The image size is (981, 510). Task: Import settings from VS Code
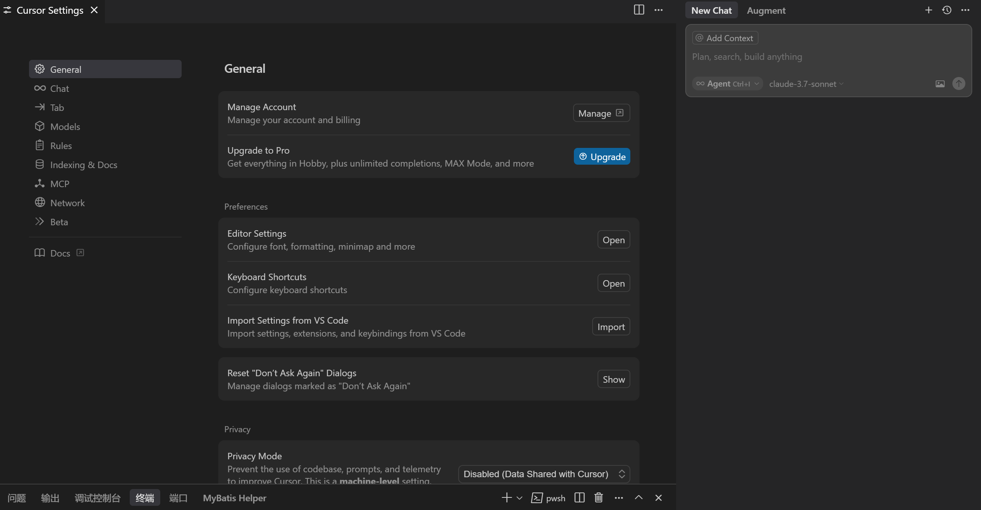coord(611,327)
